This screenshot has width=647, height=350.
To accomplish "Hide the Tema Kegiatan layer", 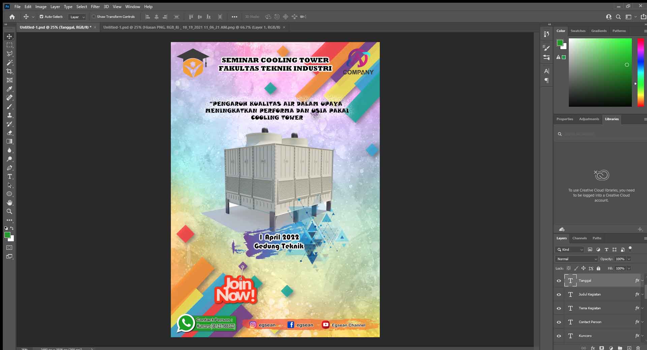I will pos(559,308).
